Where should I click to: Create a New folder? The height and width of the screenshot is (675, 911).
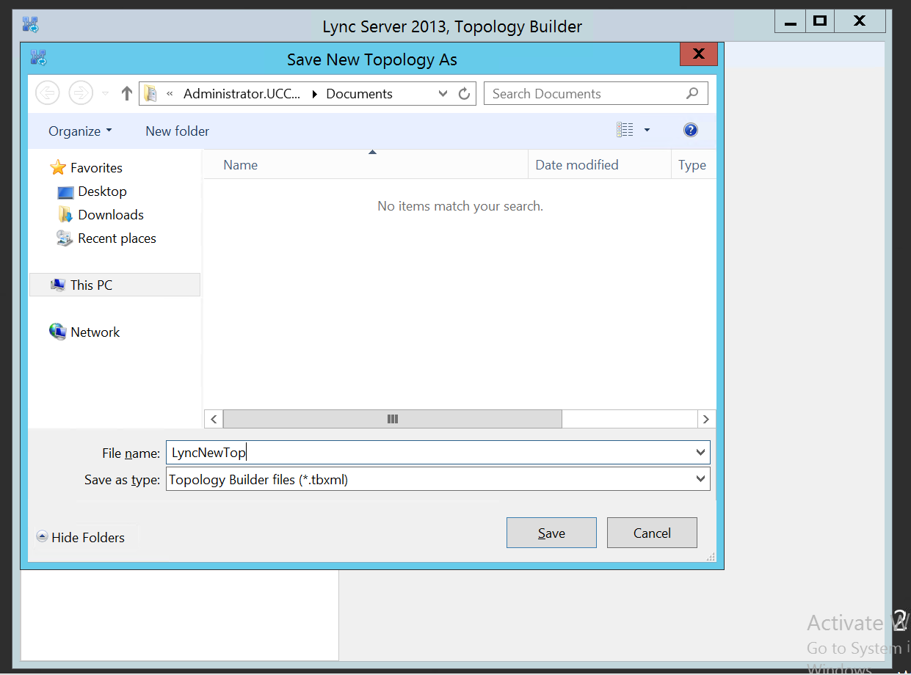click(x=178, y=131)
